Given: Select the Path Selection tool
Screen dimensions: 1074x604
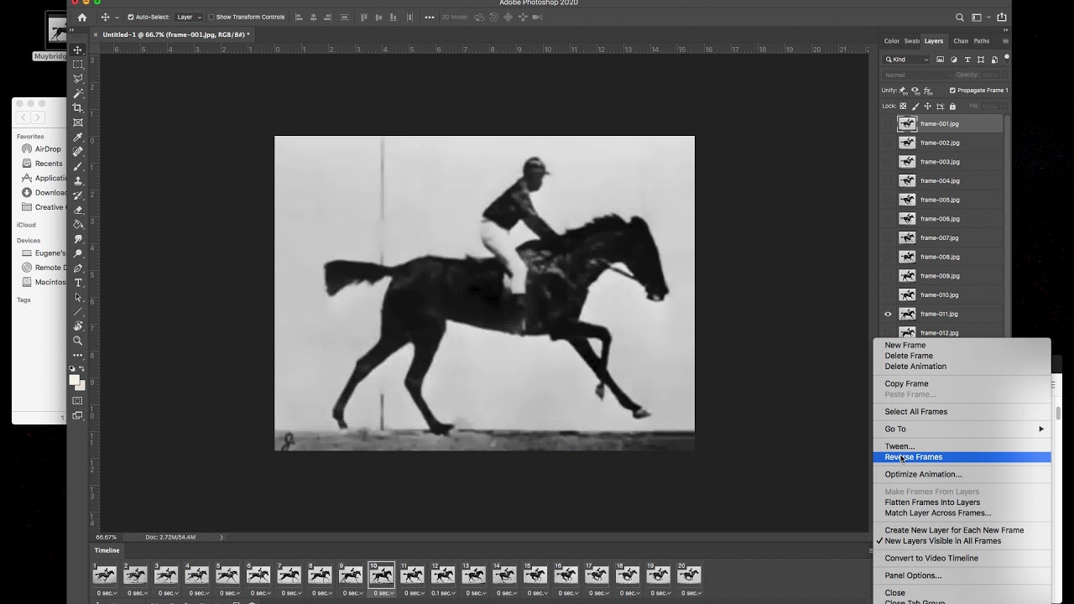Looking at the screenshot, I should [78, 297].
